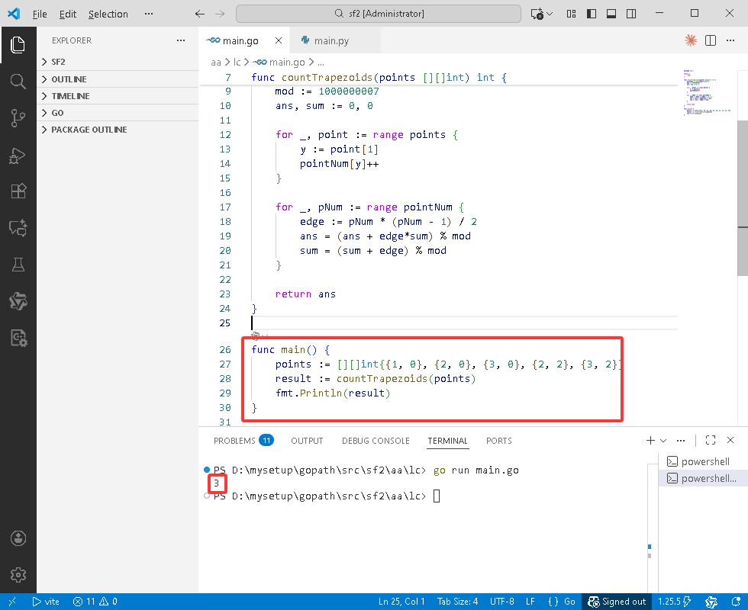Screen dimensions: 748x610
Task: Close the terminal panel
Action: tap(730, 441)
